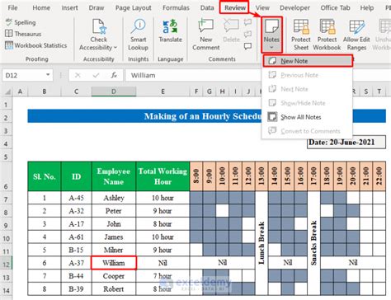Switch to the Formulas tab

pyautogui.click(x=176, y=7)
